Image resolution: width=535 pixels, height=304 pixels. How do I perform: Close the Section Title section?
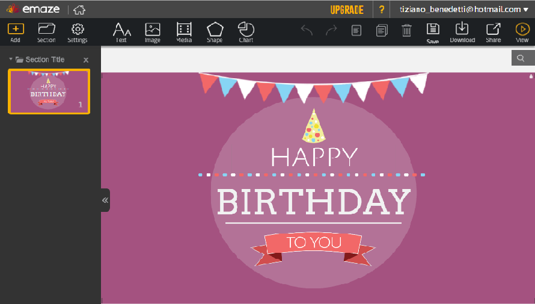(86, 60)
